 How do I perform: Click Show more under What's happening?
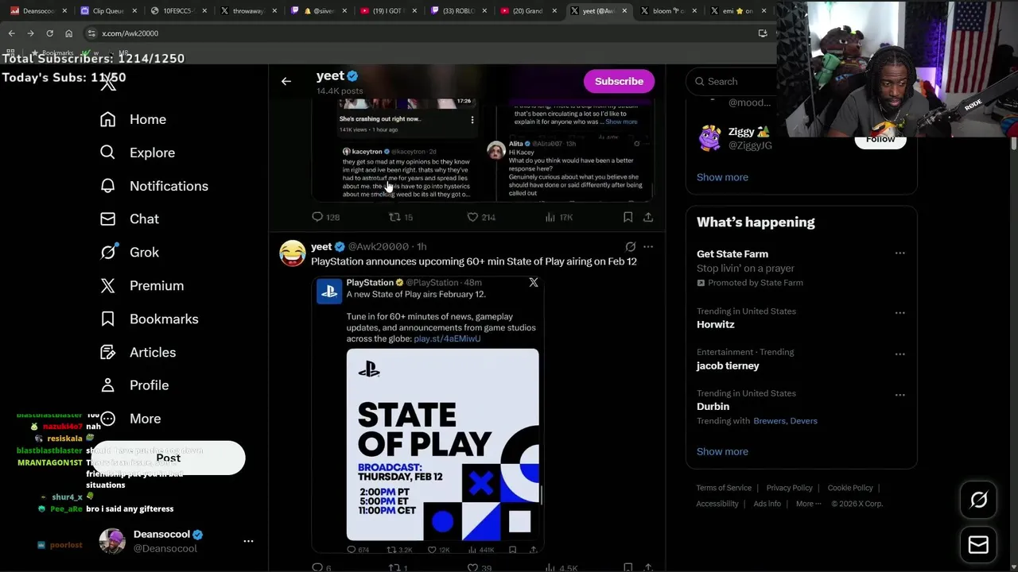click(722, 451)
